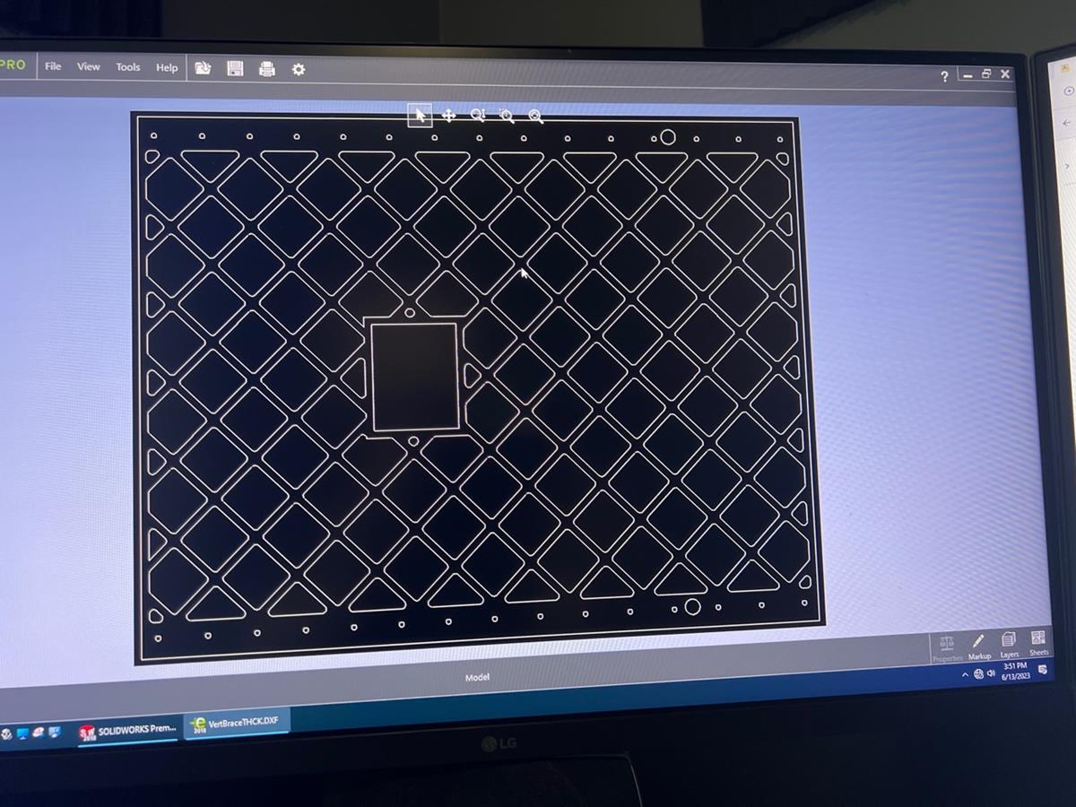Open the Sheets panel

[x=1038, y=643]
